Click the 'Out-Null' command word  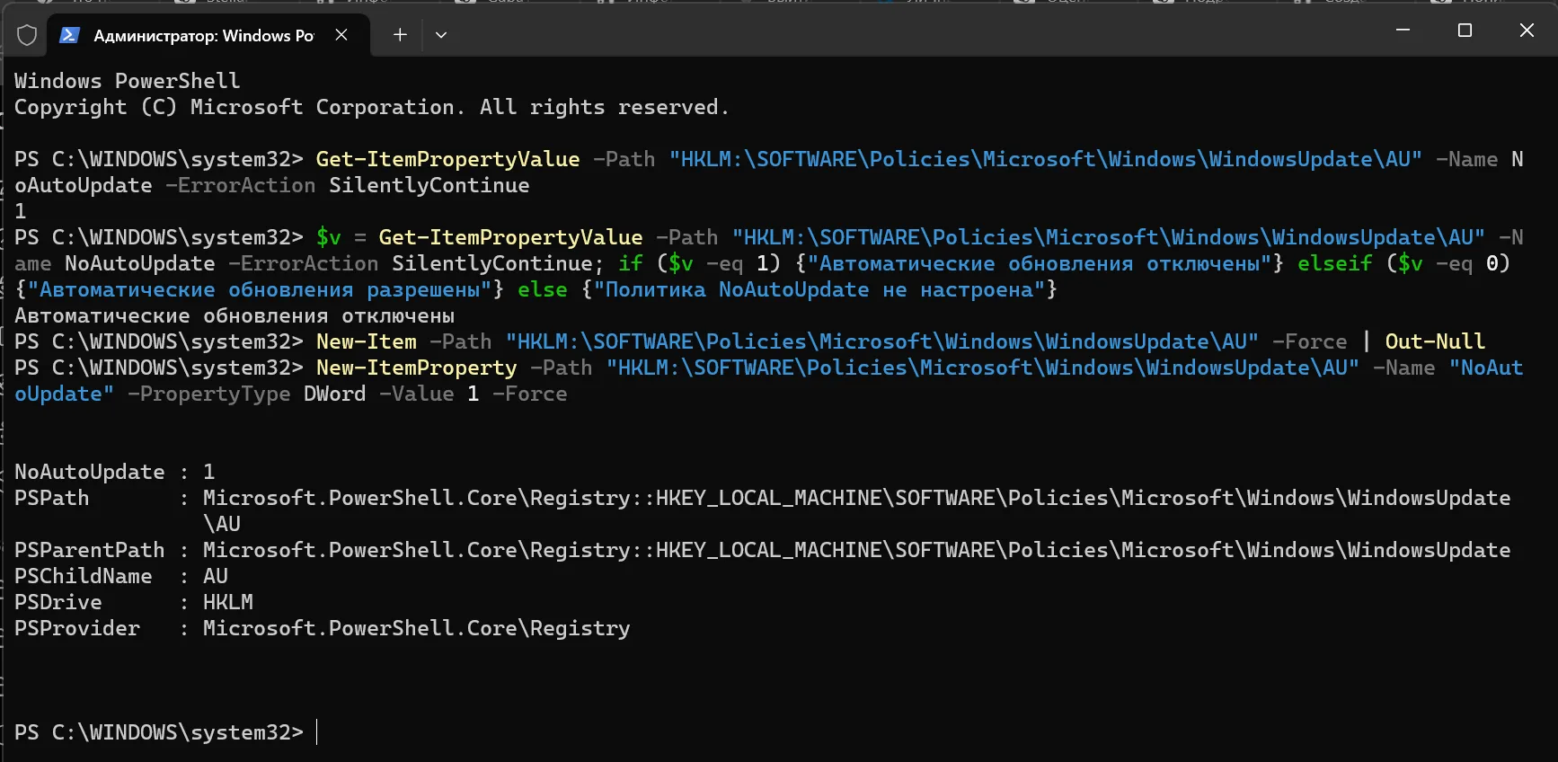(1435, 341)
